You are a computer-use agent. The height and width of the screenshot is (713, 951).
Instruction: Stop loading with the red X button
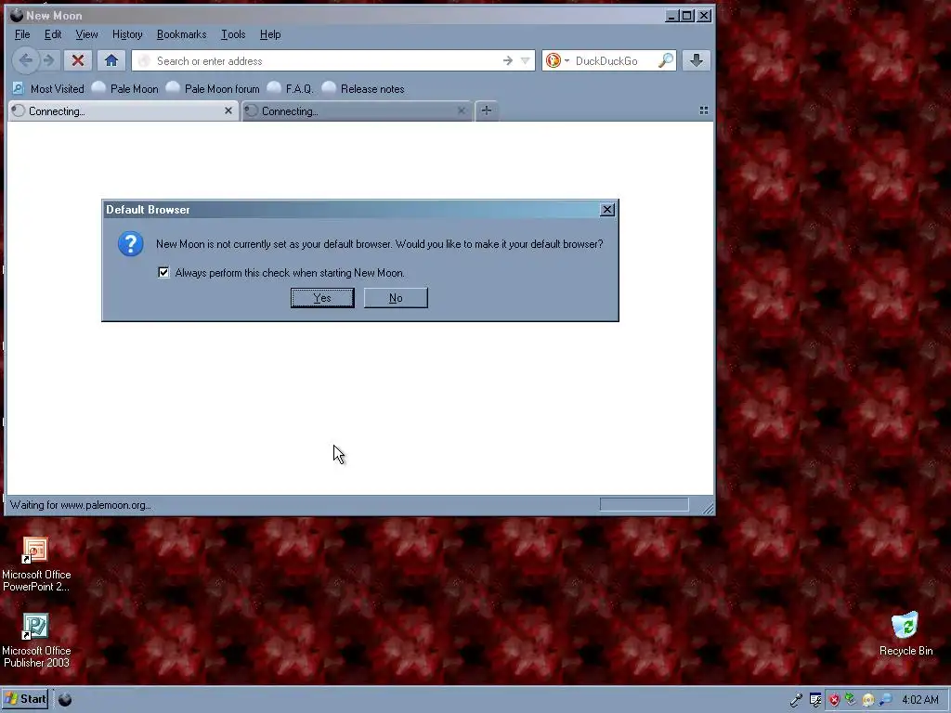pos(78,60)
